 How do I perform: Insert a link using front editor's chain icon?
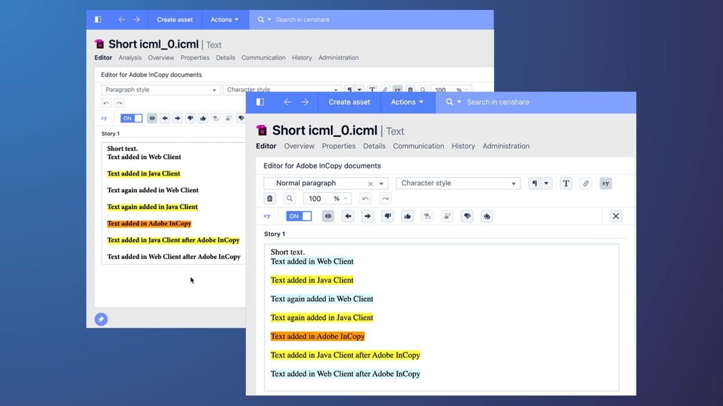(586, 183)
